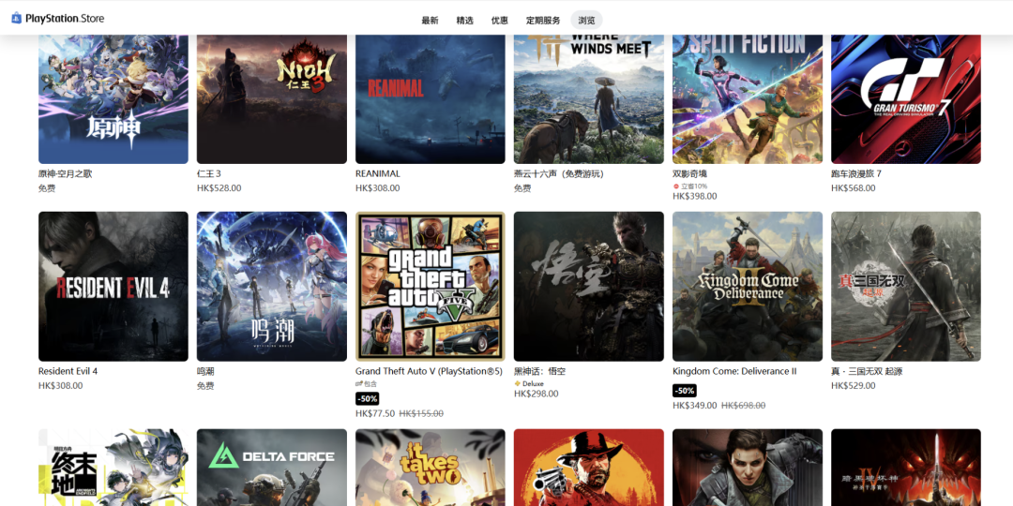The image size is (1013, 506).
Task: Click the 燕云十六声(免费游玩) title link
Action: (x=558, y=173)
